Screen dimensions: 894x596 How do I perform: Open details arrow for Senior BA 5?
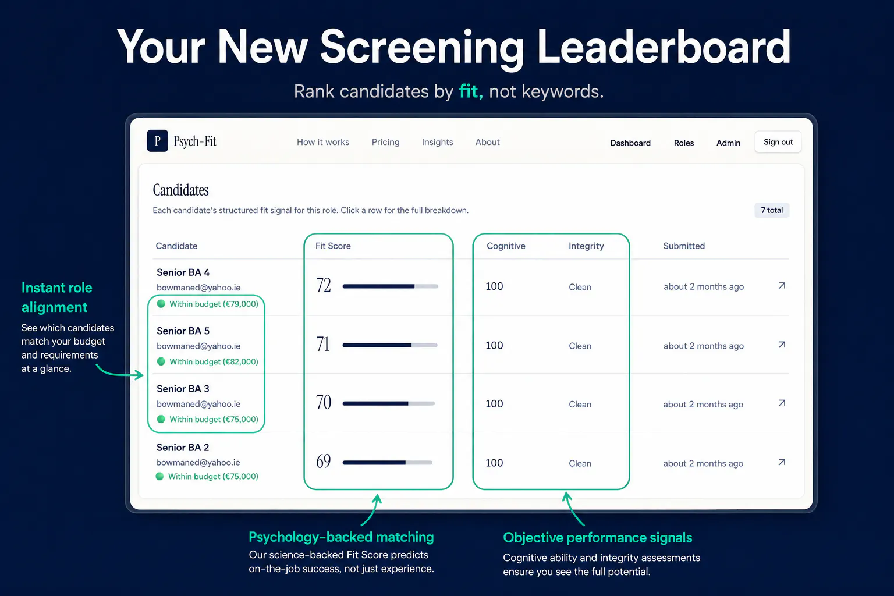point(782,345)
